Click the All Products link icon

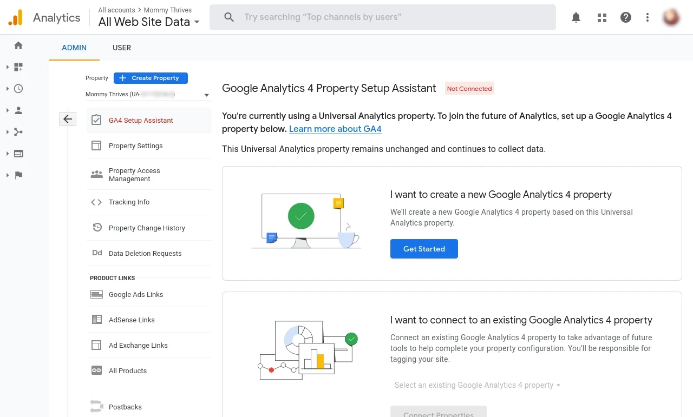pyautogui.click(x=96, y=370)
